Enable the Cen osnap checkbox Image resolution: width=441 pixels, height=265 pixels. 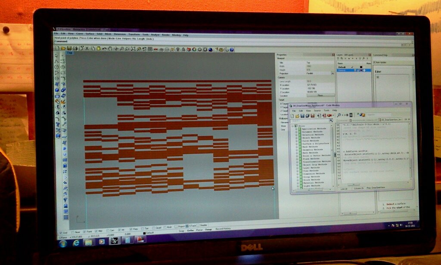pyautogui.click(x=107, y=230)
